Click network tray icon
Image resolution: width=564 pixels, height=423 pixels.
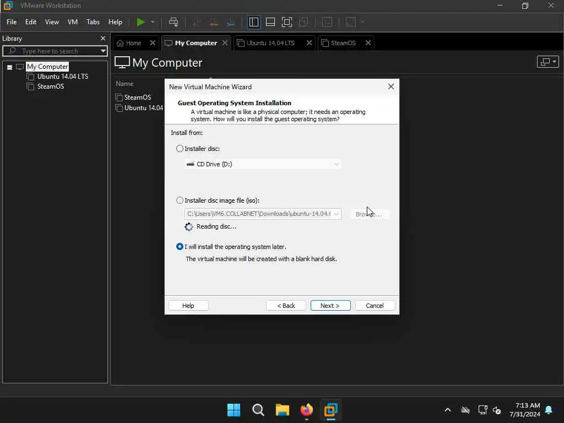pos(482,410)
